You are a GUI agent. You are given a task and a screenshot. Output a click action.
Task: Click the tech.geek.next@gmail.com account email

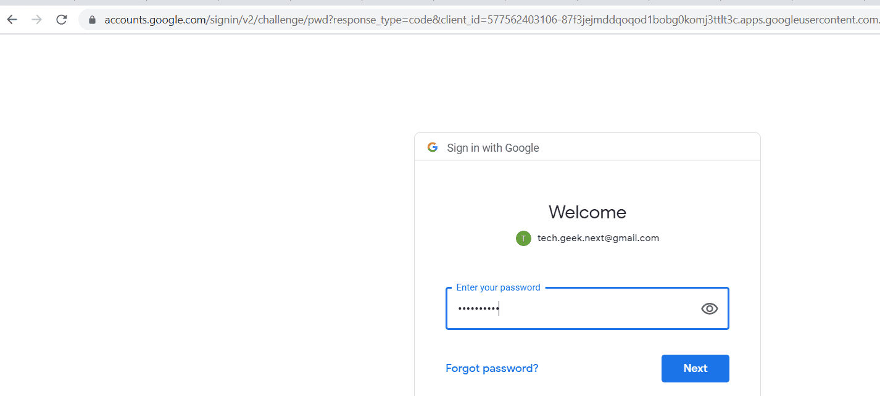[598, 238]
